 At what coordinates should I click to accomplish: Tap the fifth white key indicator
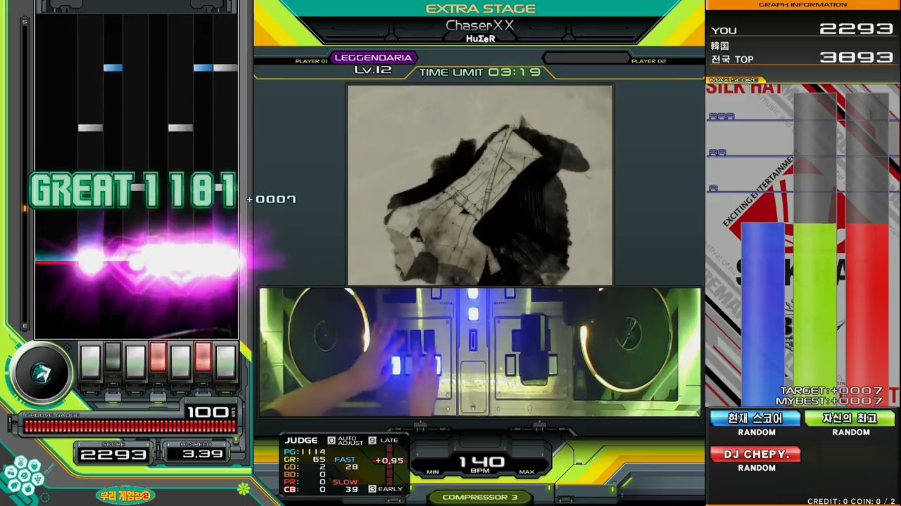tap(180, 361)
